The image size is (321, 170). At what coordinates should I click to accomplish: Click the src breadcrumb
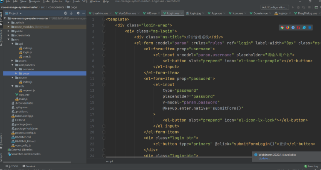click(x=43, y=7)
